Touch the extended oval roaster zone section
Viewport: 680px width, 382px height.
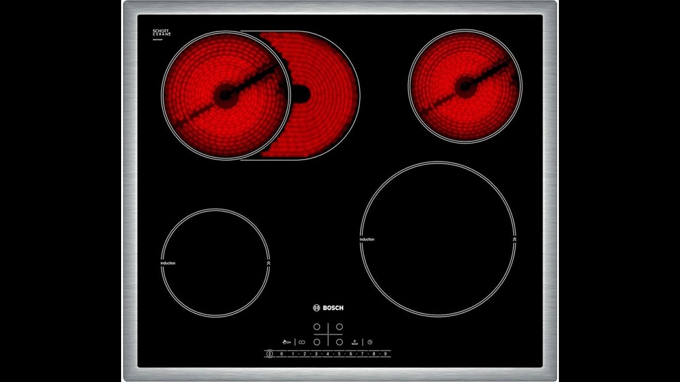[325, 95]
